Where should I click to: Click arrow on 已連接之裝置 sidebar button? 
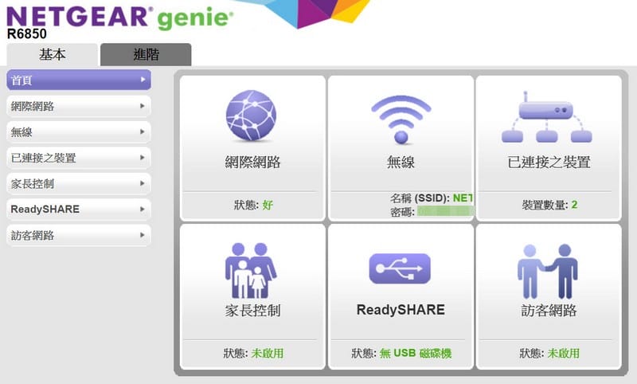(143, 157)
